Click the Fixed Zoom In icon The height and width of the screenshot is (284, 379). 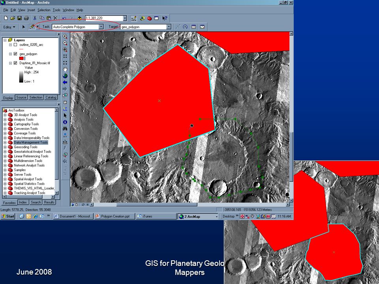click(65, 56)
